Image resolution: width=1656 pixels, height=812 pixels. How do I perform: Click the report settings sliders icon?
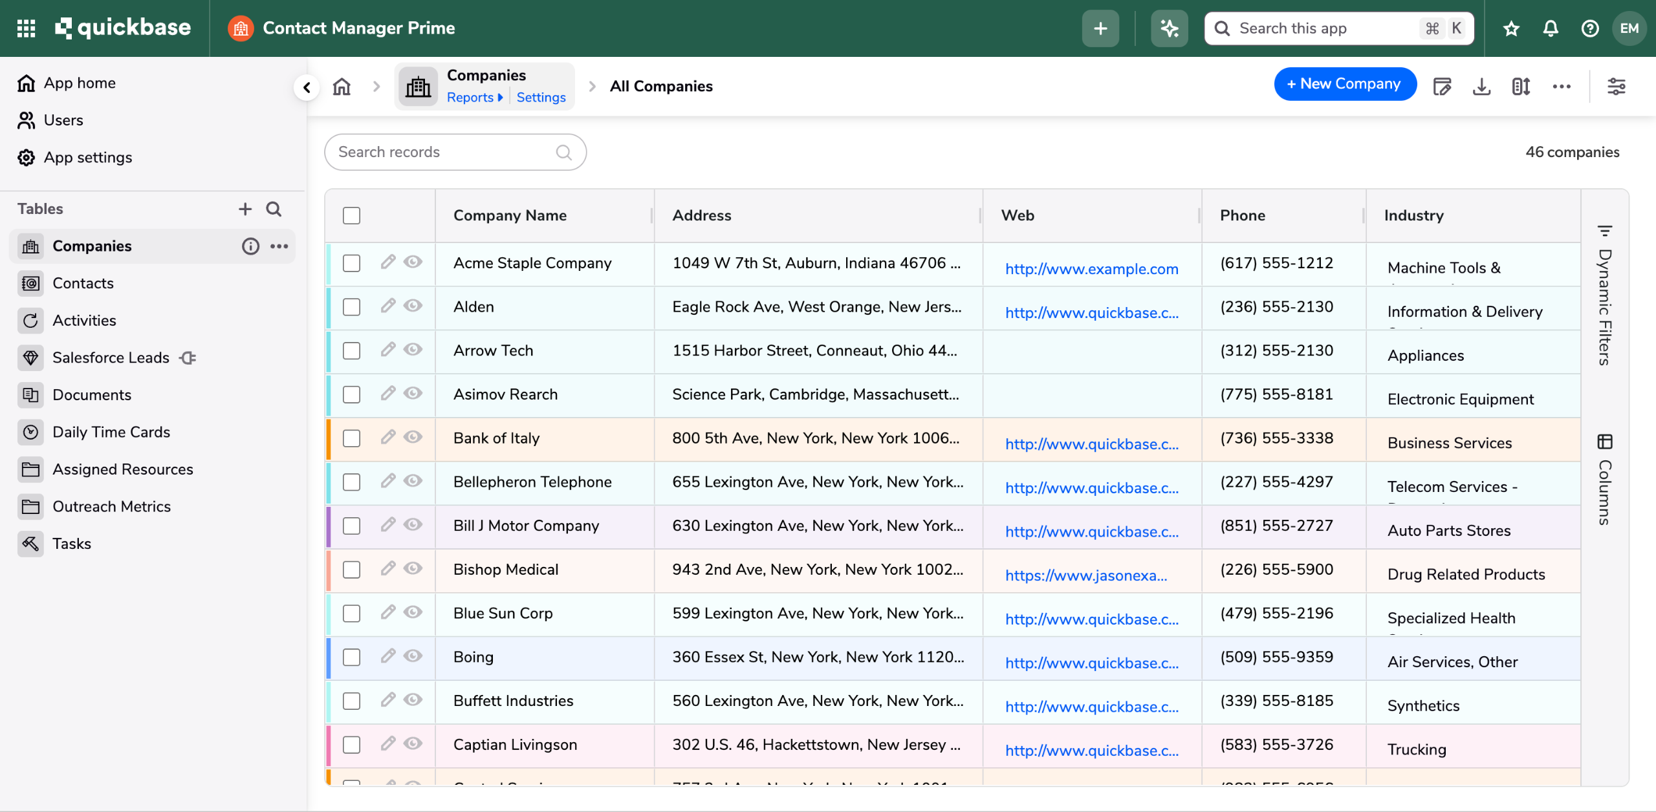(1616, 86)
